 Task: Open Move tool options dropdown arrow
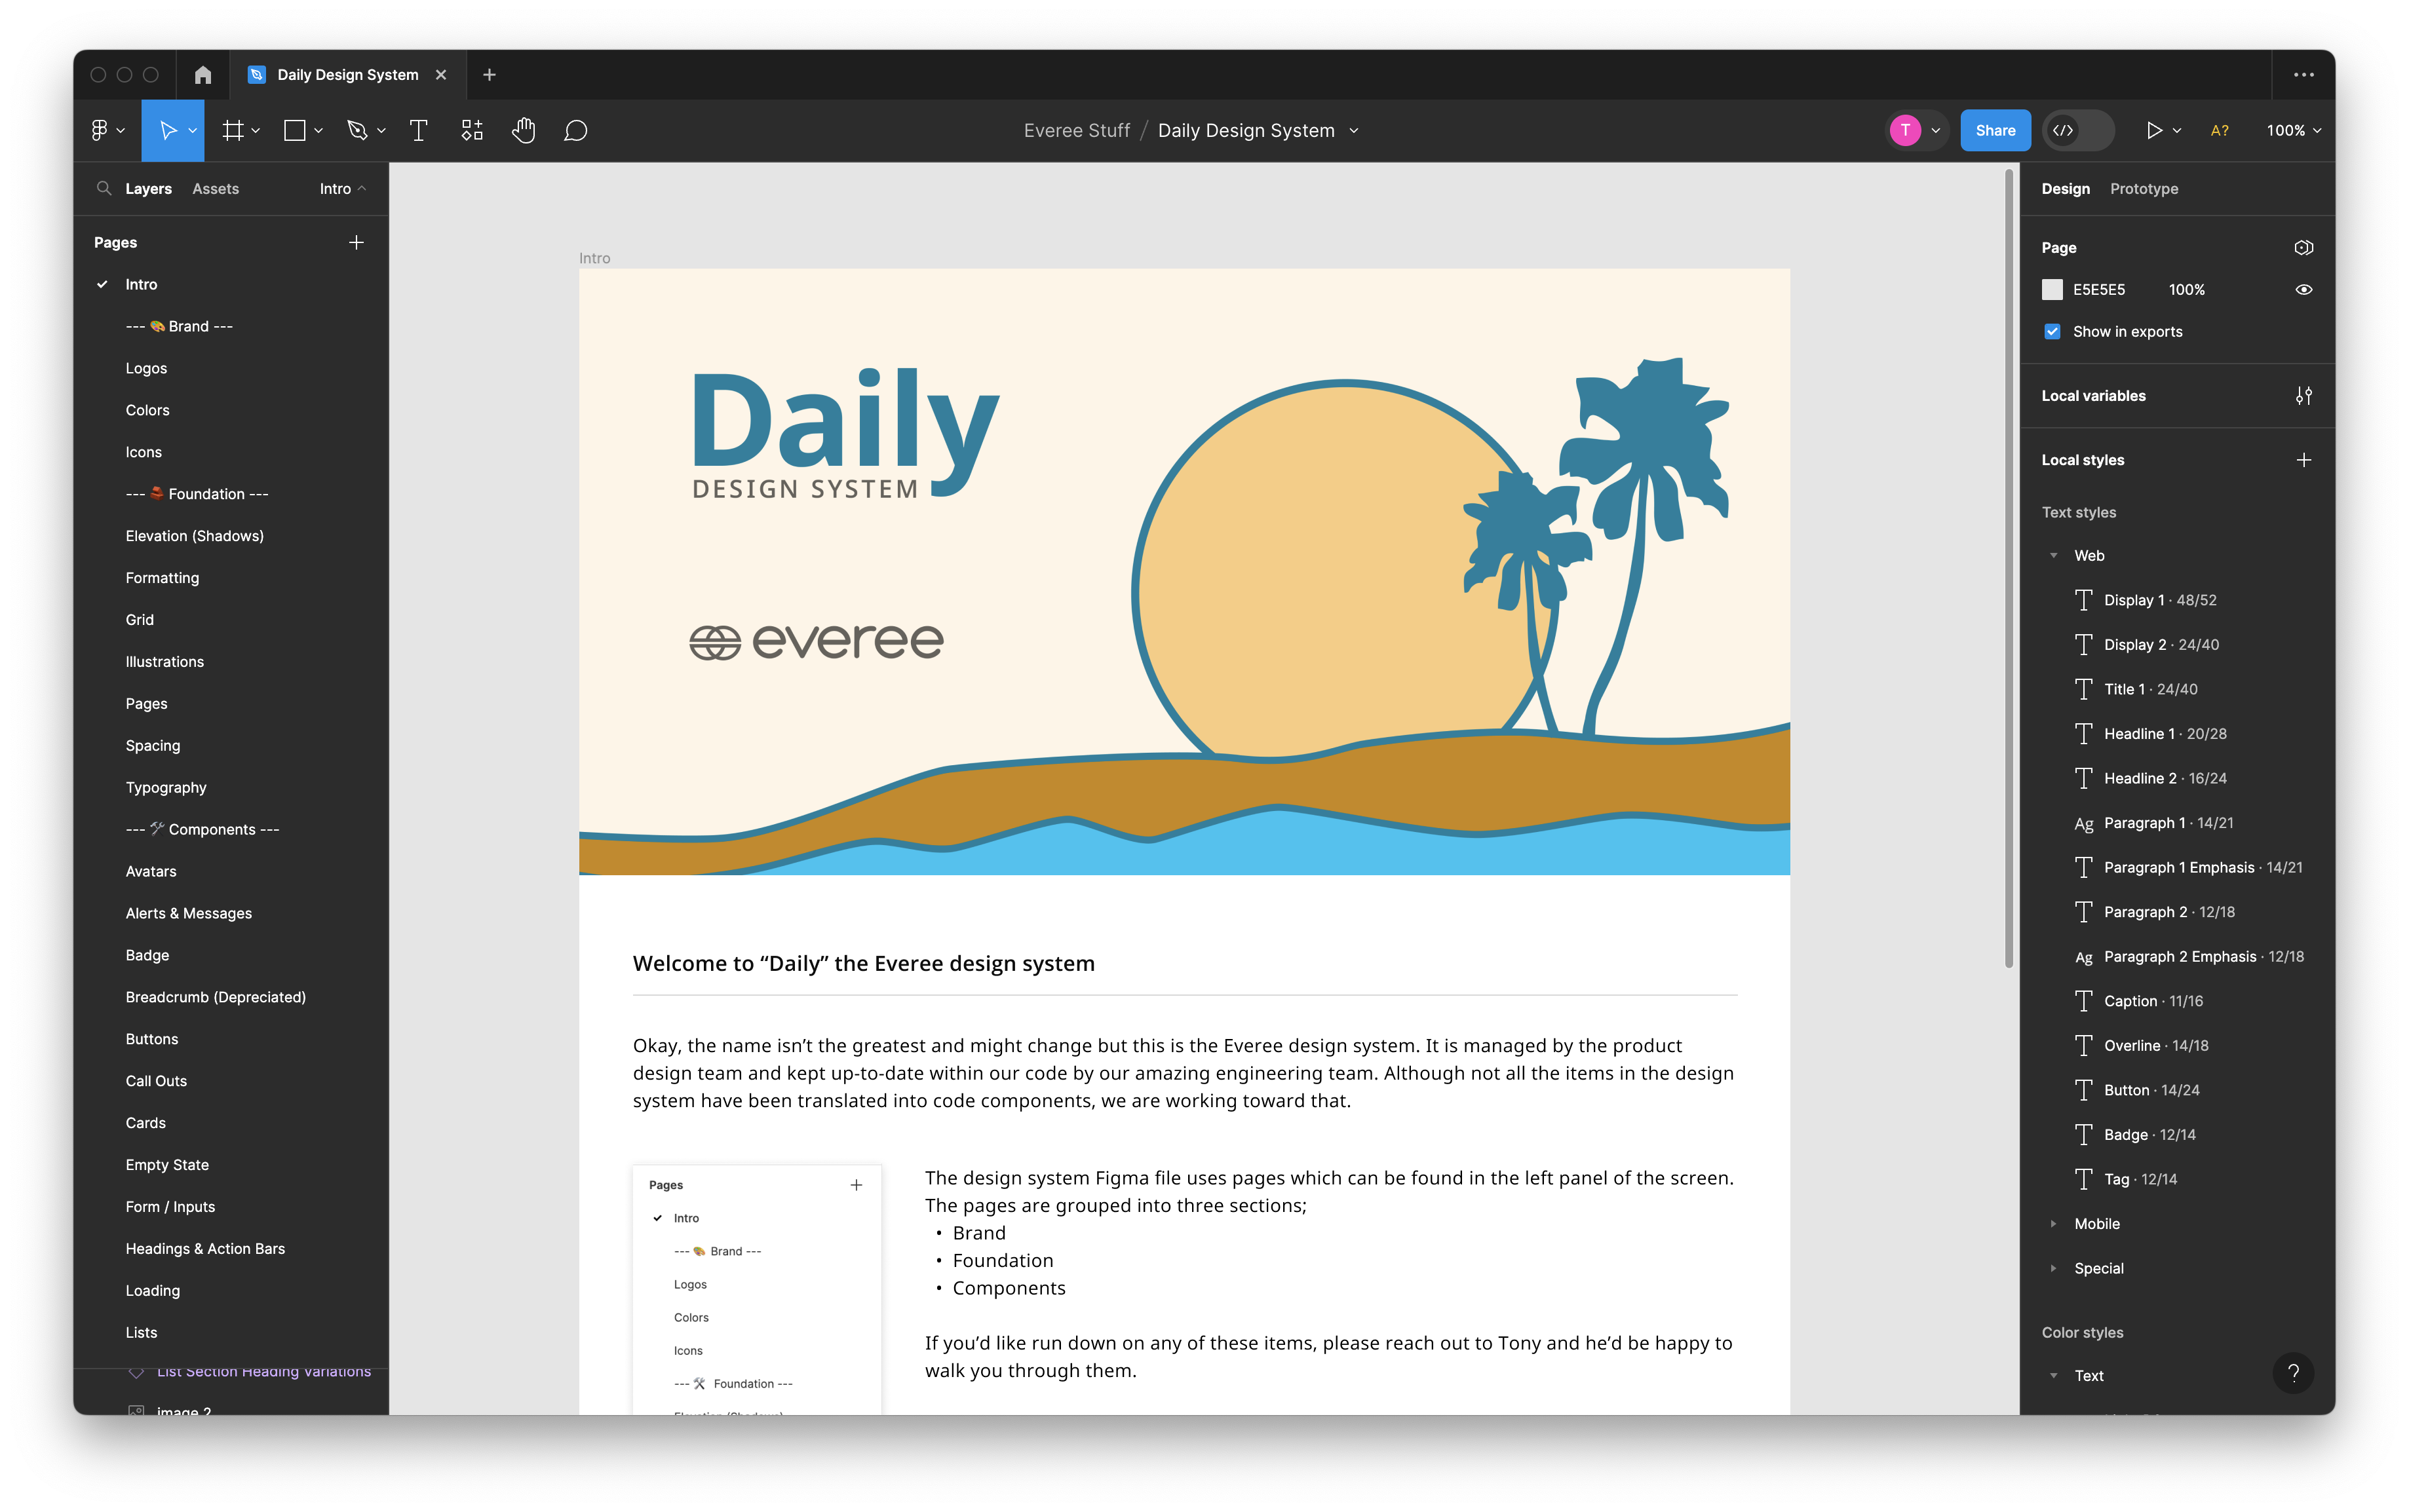(x=192, y=131)
